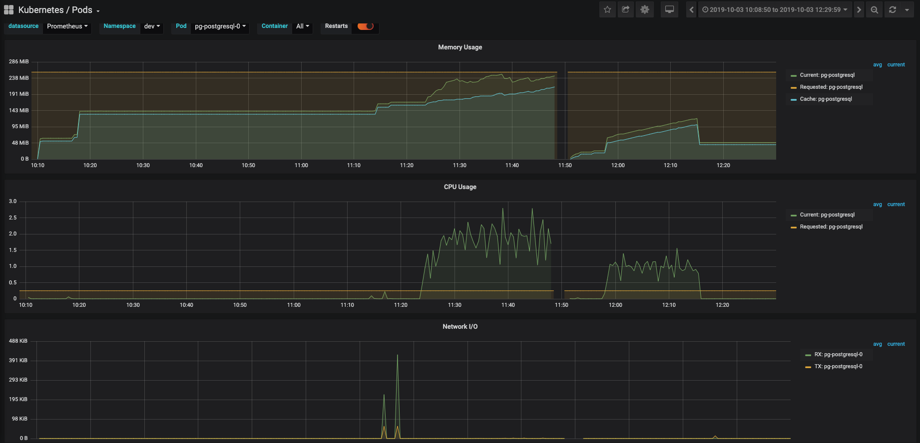Open Kubernetes / Pods dashboard selector

pos(59,10)
